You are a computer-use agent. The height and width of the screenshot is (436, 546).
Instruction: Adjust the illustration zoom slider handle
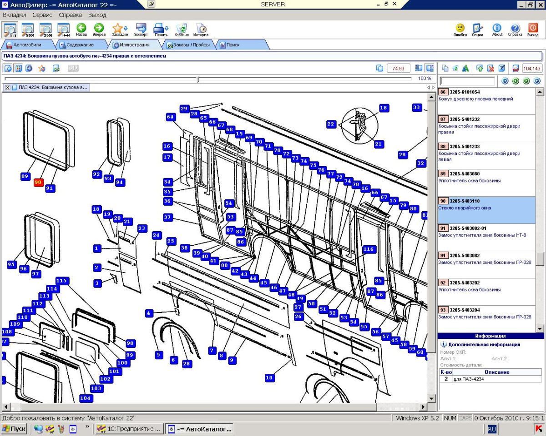198,79
